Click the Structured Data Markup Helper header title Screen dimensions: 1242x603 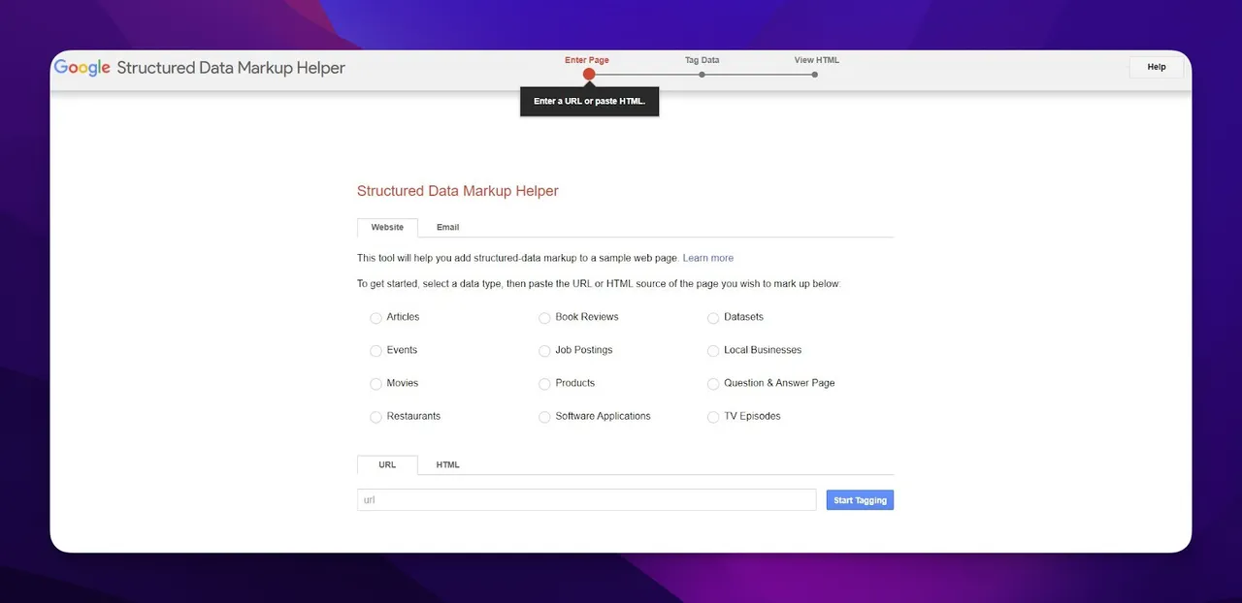(231, 68)
